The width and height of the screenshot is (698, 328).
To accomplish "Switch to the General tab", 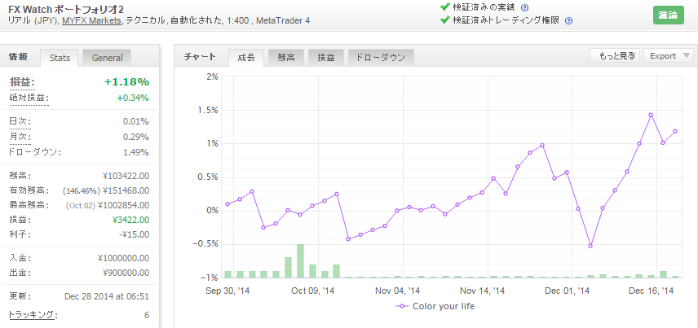I will click(x=107, y=58).
